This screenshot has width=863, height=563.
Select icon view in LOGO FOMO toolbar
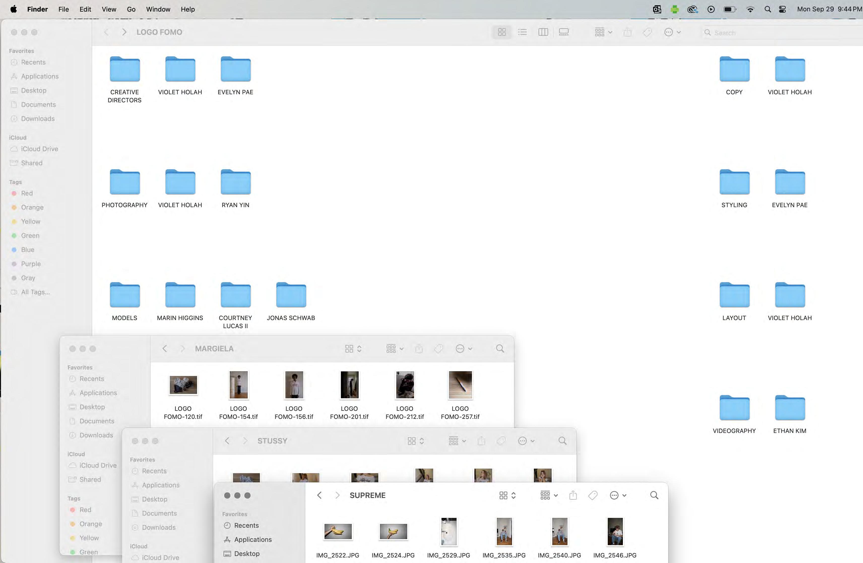(502, 32)
